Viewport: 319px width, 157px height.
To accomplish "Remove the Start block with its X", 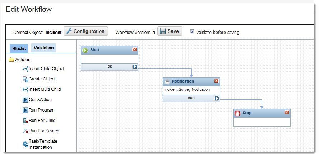I will 135,50.
